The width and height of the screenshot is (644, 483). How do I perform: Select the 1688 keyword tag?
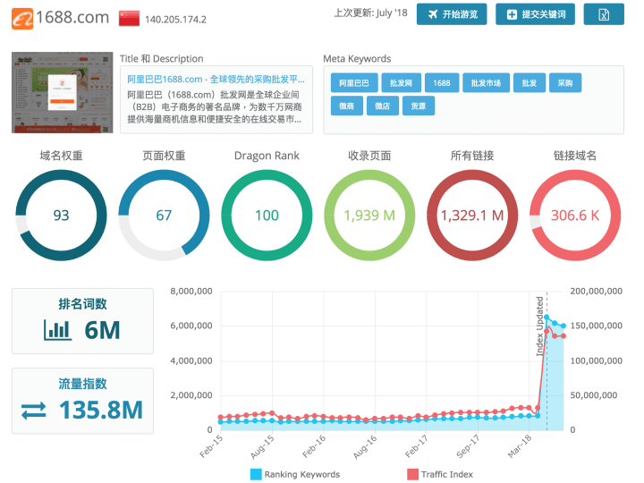[442, 83]
